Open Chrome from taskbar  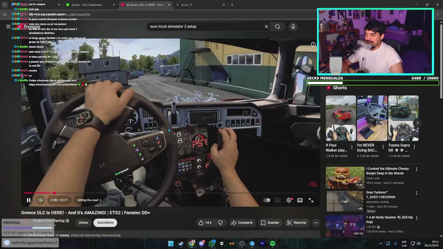191,243
